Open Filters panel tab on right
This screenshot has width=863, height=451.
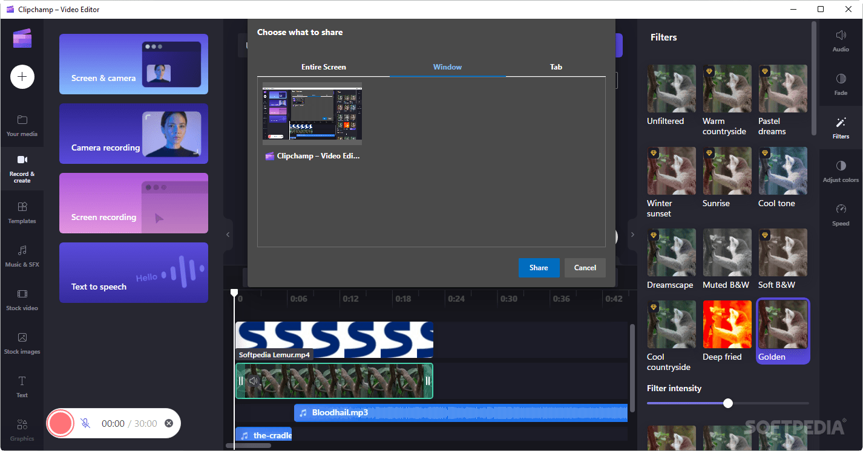[841, 128]
